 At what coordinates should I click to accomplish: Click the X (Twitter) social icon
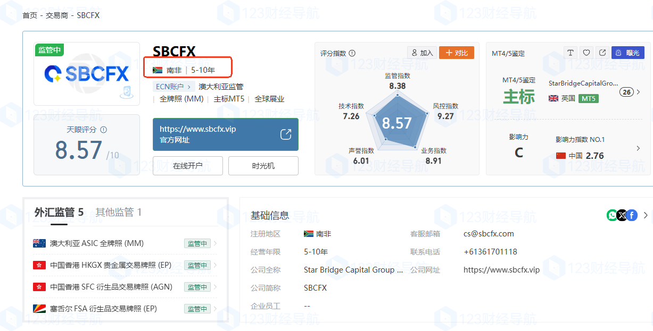[x=622, y=215]
